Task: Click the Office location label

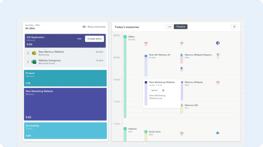Action: [131, 37]
